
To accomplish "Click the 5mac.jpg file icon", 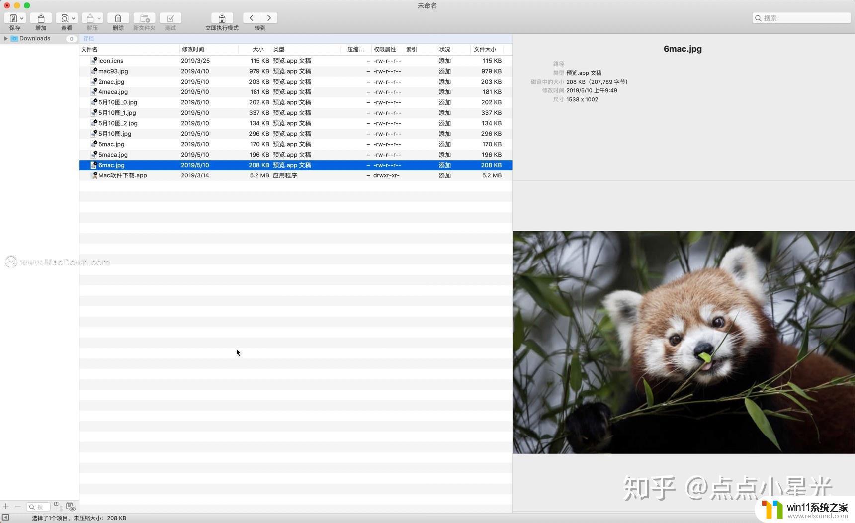I will [x=94, y=144].
